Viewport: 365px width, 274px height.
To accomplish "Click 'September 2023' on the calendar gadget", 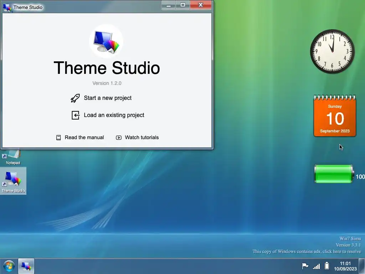I will pyautogui.click(x=335, y=131).
